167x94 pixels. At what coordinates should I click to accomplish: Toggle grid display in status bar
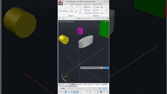pyautogui.click(x=66, y=92)
